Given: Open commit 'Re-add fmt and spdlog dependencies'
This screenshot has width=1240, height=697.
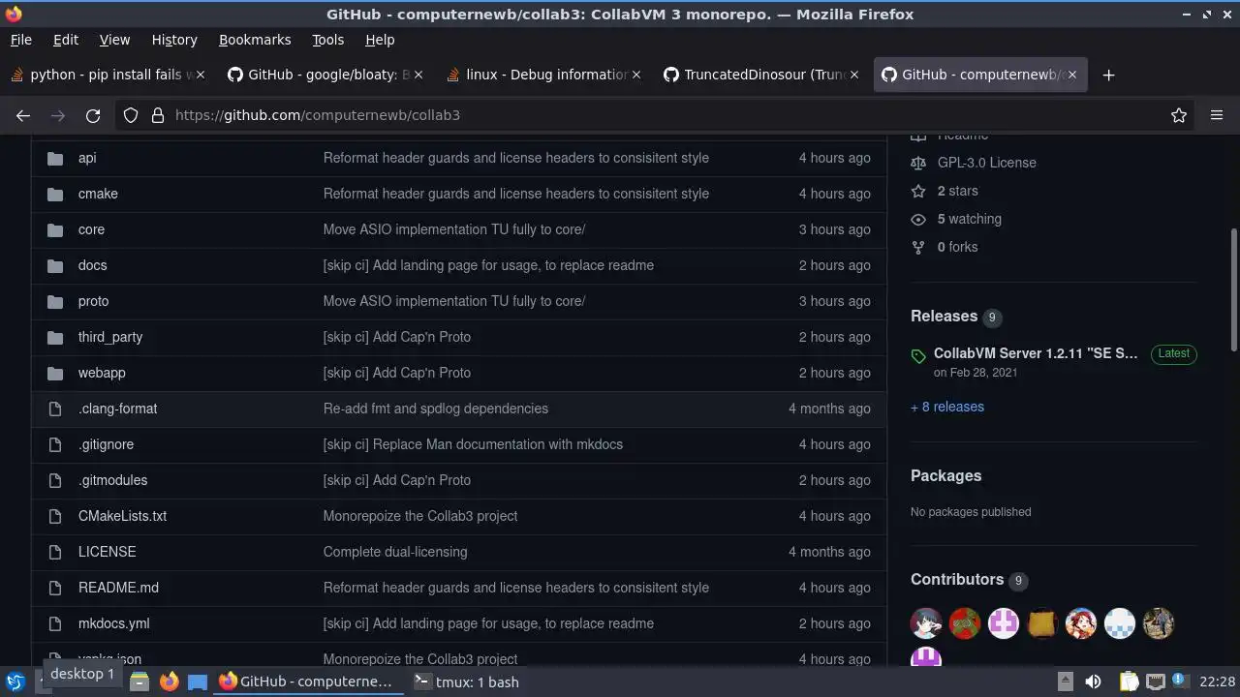Looking at the screenshot, I should tap(436, 409).
